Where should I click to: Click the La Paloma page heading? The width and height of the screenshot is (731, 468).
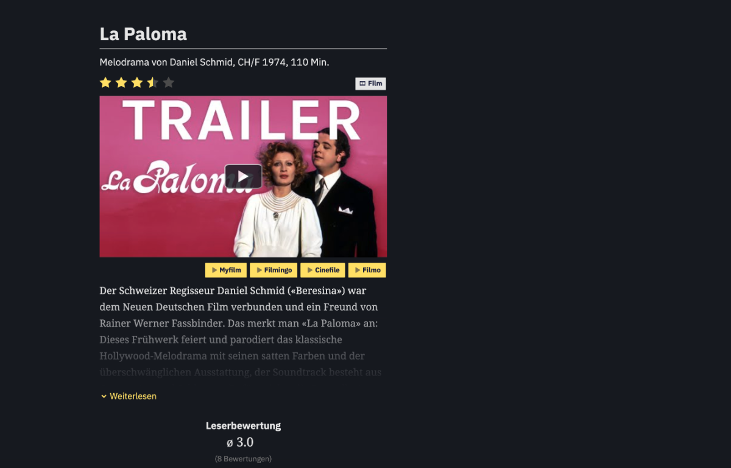pos(143,34)
